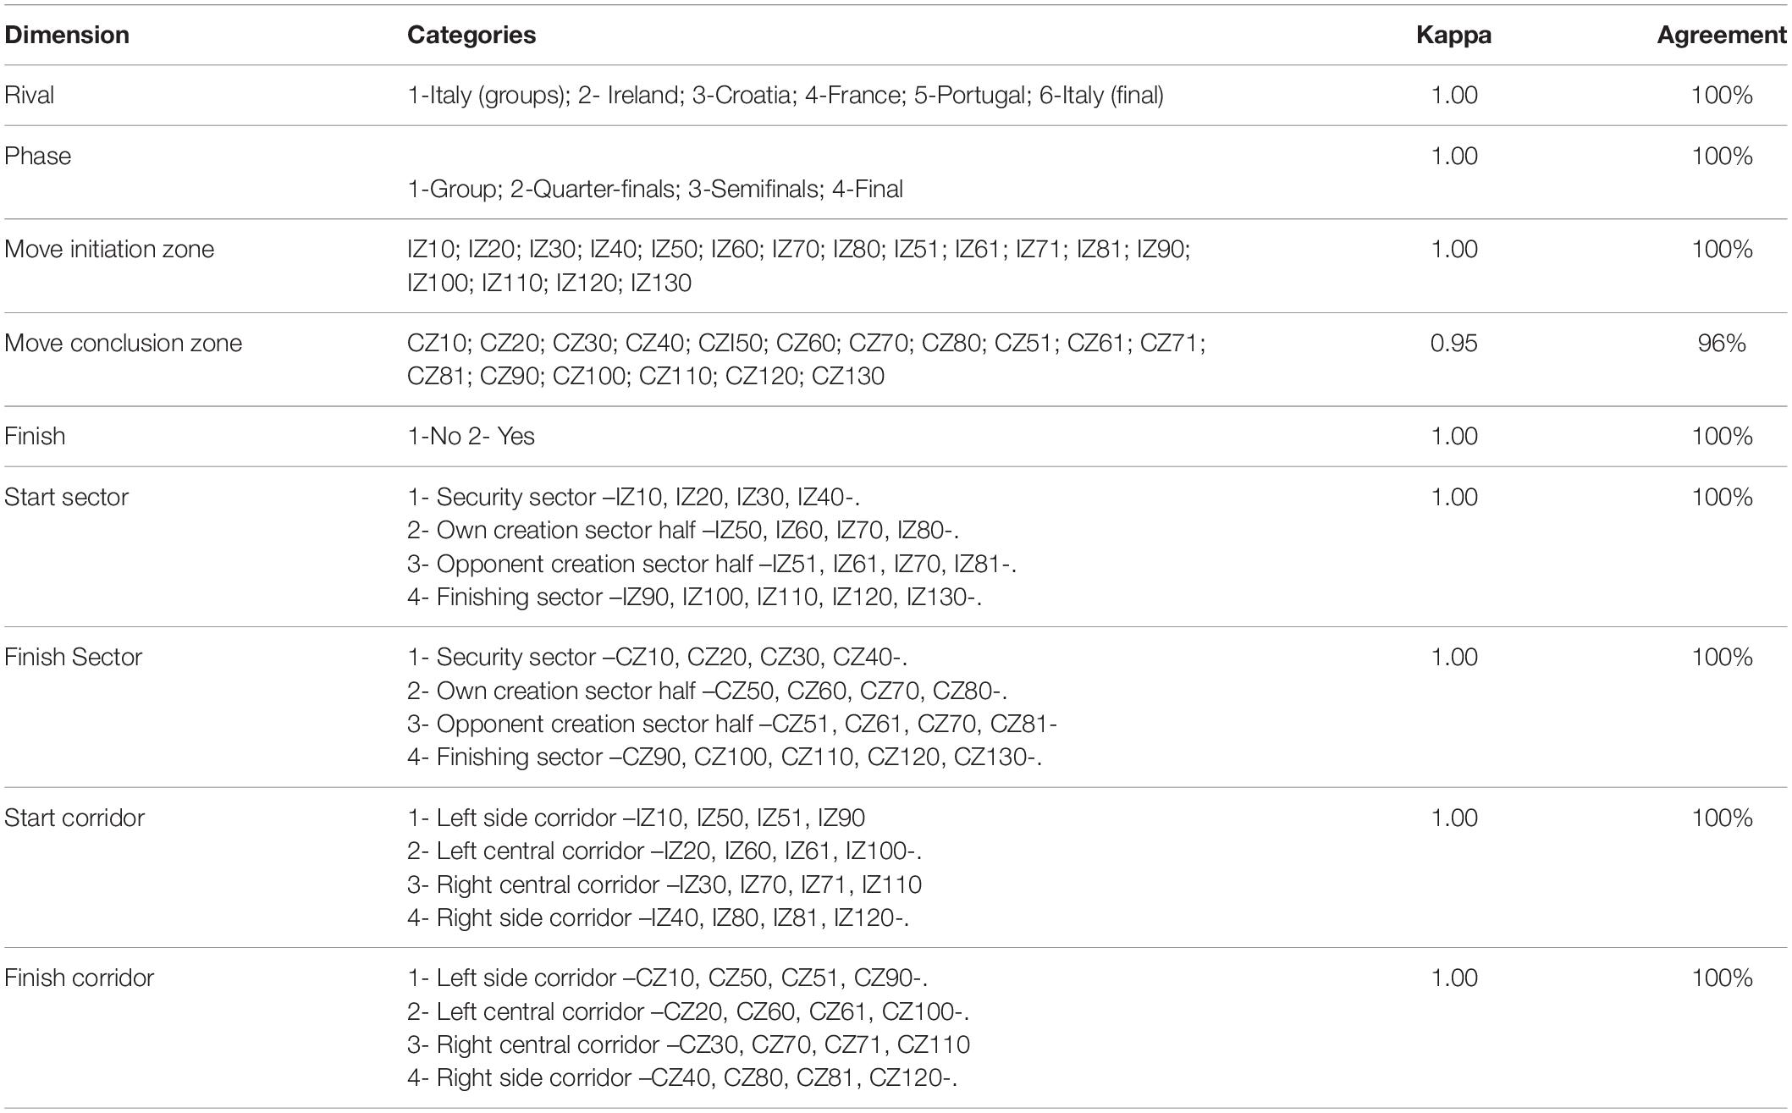
Task: Click the Start corridor row label
Action: tap(74, 818)
